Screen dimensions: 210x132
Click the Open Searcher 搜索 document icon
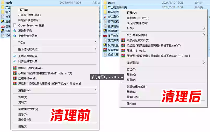click(15, 26)
